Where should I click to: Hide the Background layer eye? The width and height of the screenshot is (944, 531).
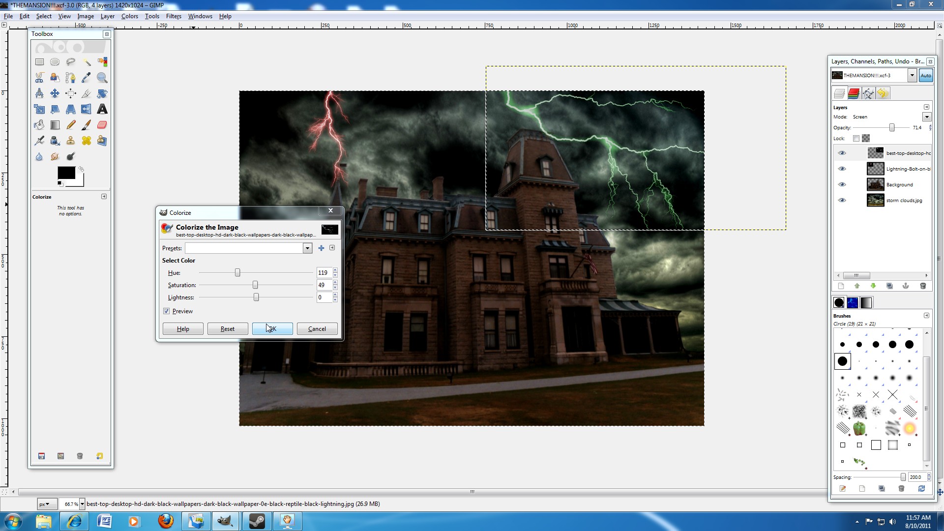point(842,185)
